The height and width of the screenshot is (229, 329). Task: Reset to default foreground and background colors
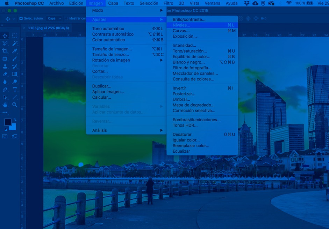pyautogui.click(x=6, y=129)
